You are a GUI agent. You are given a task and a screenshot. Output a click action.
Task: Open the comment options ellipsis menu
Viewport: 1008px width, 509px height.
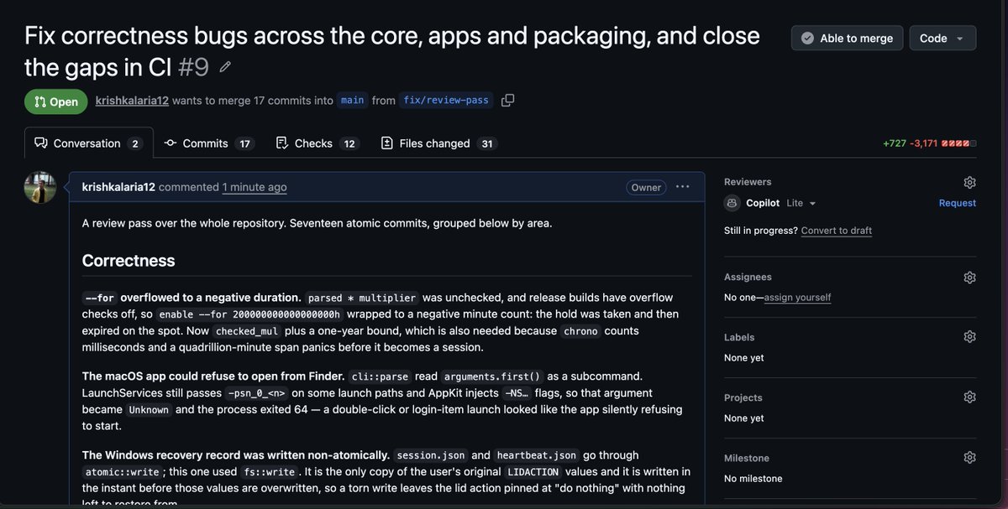682,187
